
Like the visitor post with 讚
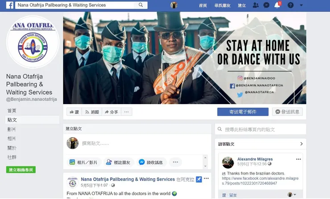(224, 195)
